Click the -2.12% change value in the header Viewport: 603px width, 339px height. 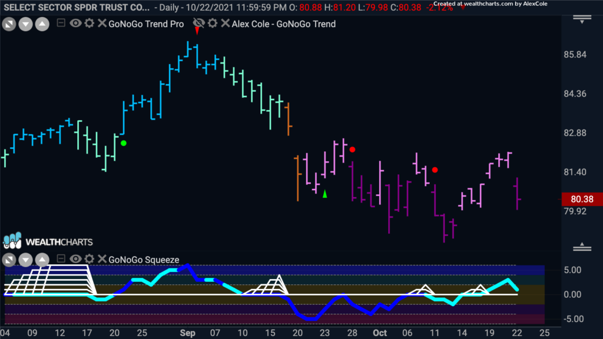pyautogui.click(x=439, y=7)
